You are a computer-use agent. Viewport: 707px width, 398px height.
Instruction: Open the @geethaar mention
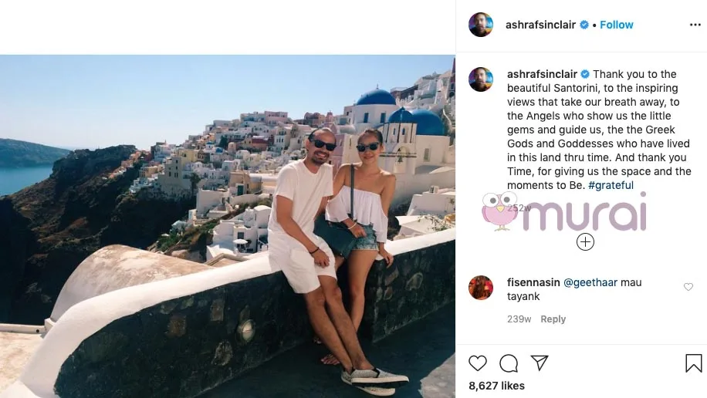click(x=590, y=282)
